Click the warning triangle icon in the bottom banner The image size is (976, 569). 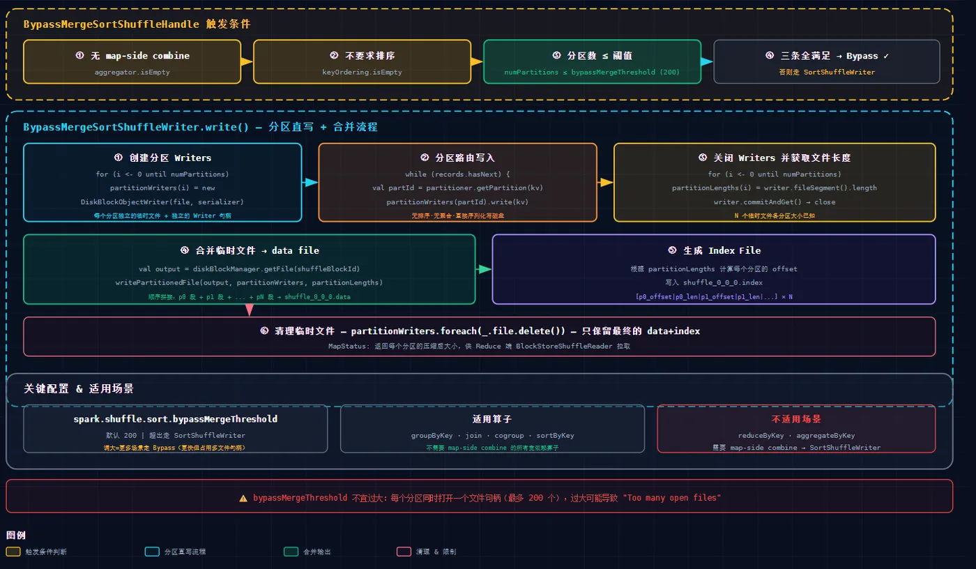[x=243, y=498]
